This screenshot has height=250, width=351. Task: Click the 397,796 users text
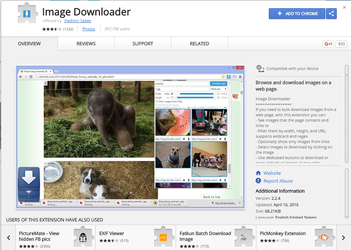[x=117, y=29]
